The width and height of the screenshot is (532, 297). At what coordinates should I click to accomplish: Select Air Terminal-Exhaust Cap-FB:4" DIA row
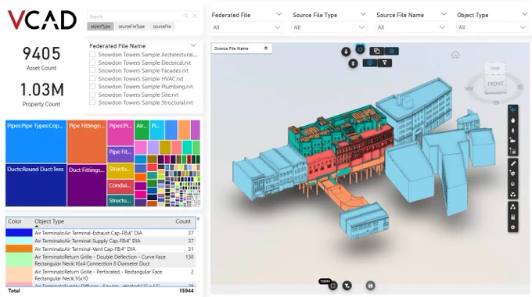pos(100,233)
